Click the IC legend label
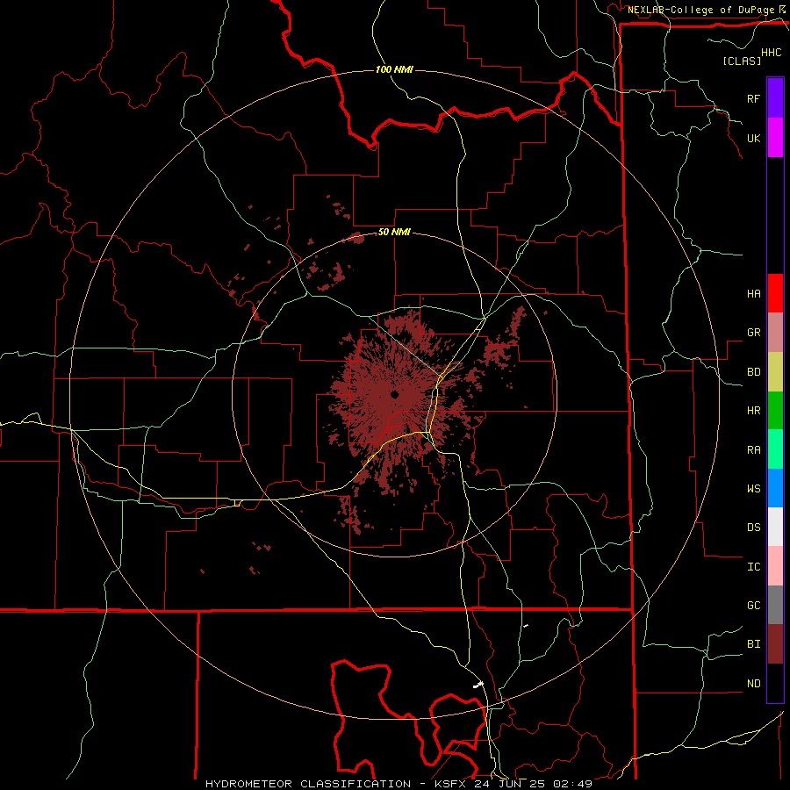Screen dimensions: 790x790 tap(753, 566)
